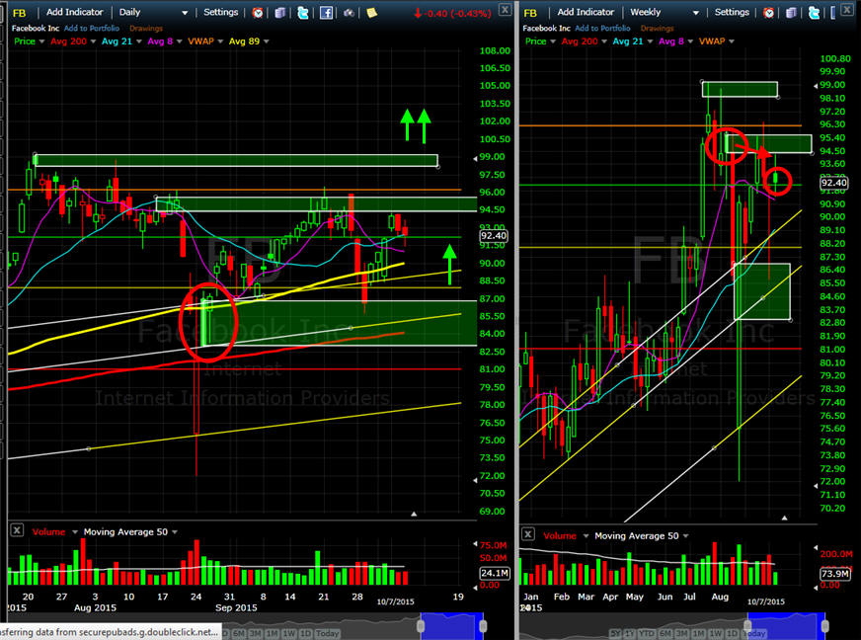Close the Daily chart panel
This screenshot has height=640, width=861.
click(505, 9)
